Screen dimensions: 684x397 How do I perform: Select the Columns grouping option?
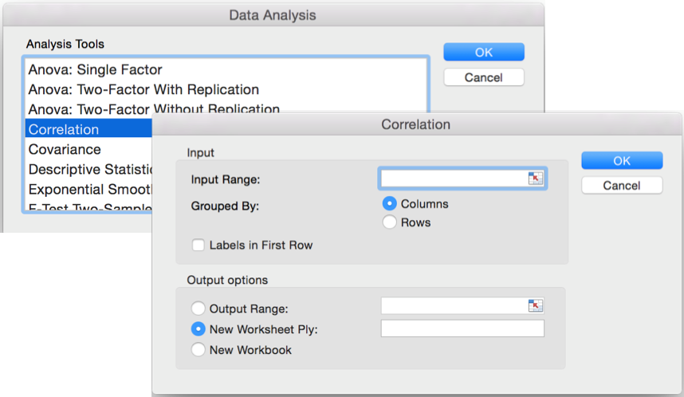pyautogui.click(x=390, y=204)
